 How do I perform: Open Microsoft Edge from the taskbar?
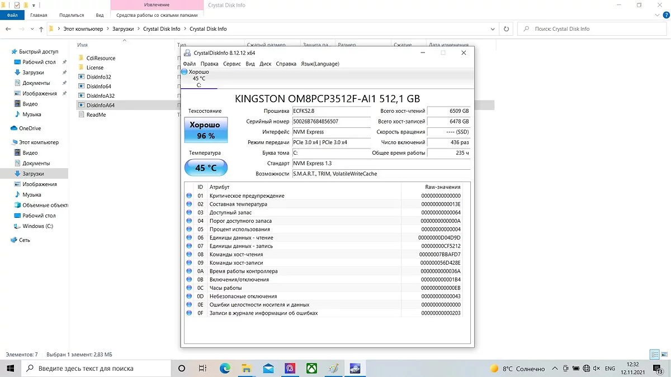(x=225, y=369)
